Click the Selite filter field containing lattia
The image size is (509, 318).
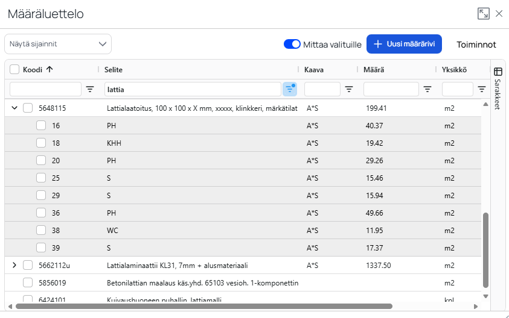pos(192,89)
